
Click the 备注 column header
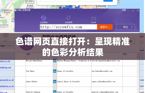tap(125, 54)
